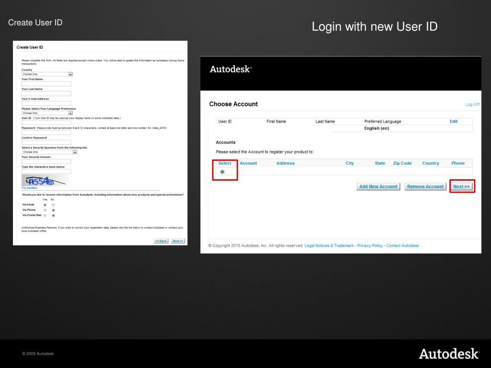Open the Privacy Policy link
491x368 pixels.
coord(370,246)
